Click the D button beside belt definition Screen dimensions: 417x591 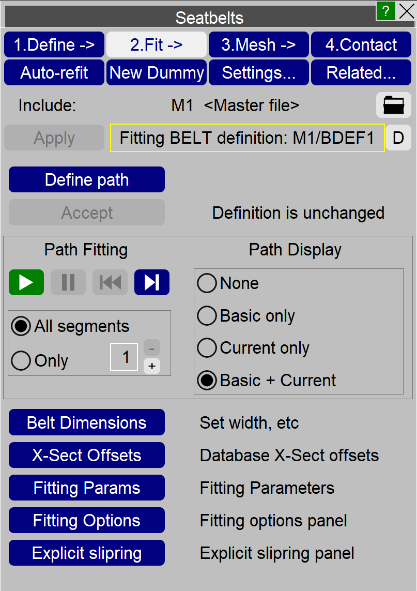point(398,138)
